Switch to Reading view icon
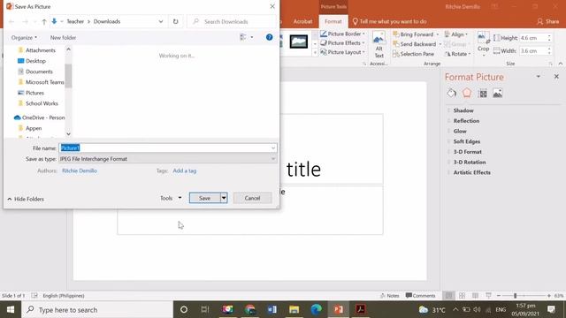566x318 pixels. (x=475, y=296)
